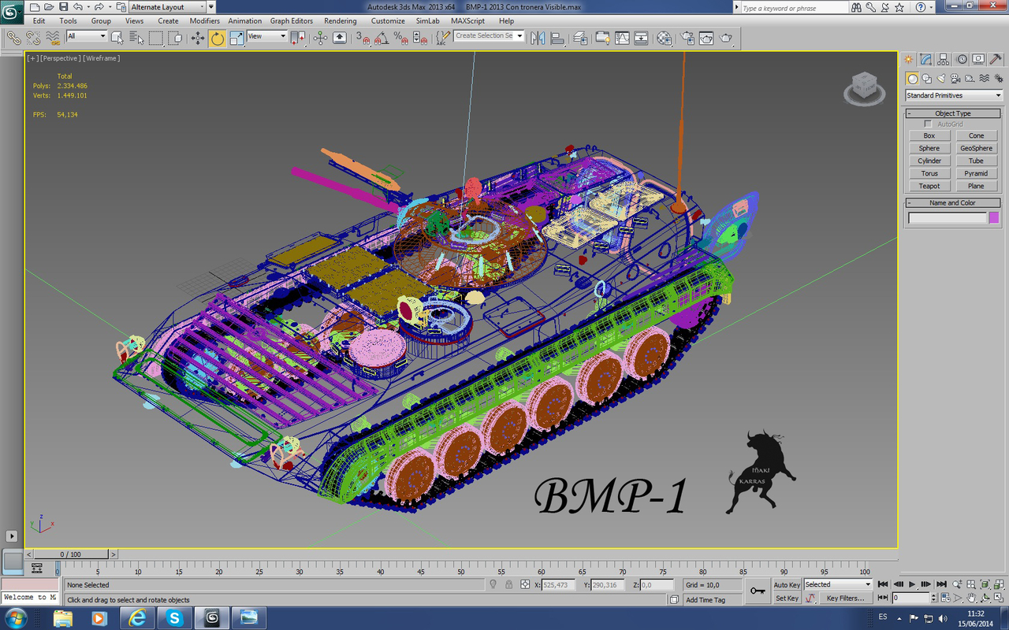Open the object color swatch

[x=994, y=217]
